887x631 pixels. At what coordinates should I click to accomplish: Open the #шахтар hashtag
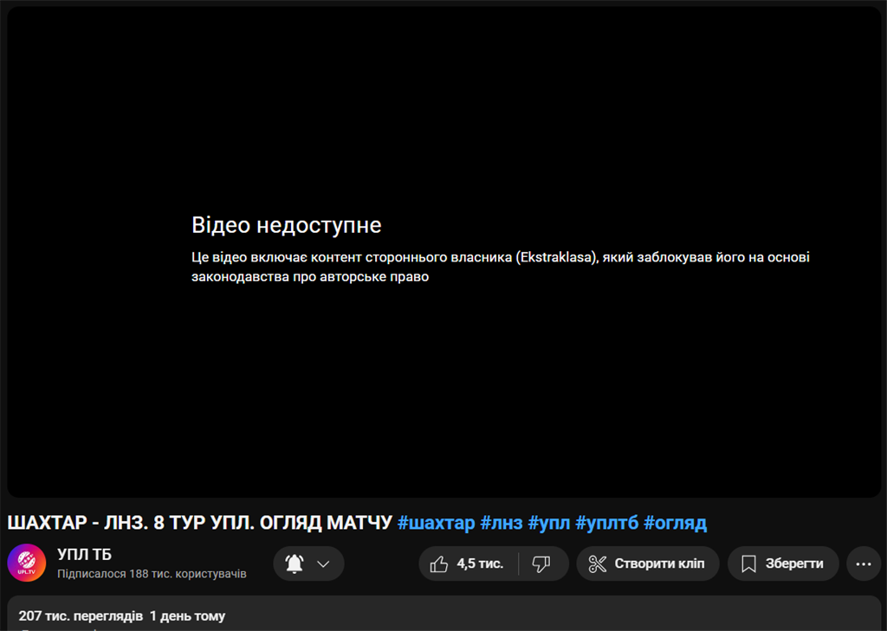coord(436,523)
